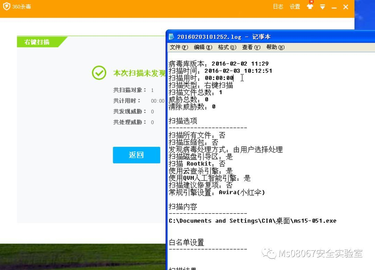
Task: Click the line 使用QVM人工智能引擎: 是
Action: [x=209, y=178]
